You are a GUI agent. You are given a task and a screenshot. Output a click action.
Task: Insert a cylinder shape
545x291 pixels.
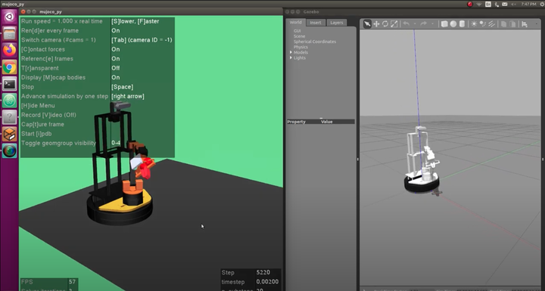coord(462,23)
